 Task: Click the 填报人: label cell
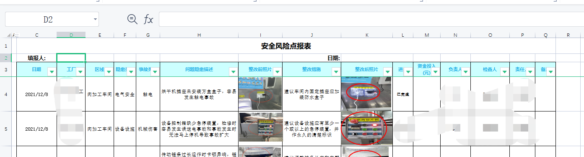point(37,58)
